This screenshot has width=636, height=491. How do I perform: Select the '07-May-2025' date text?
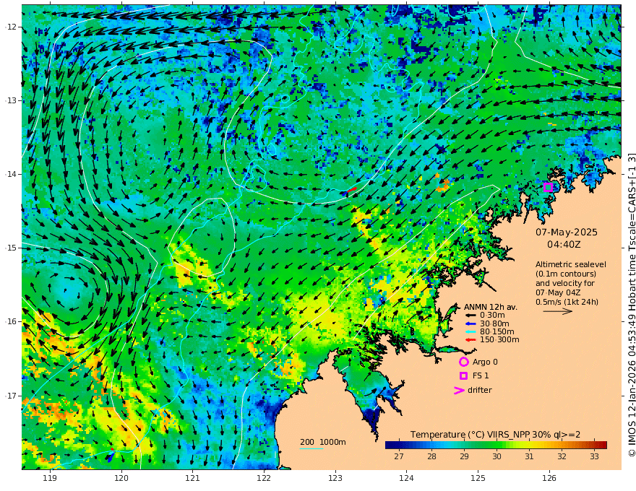coord(566,232)
